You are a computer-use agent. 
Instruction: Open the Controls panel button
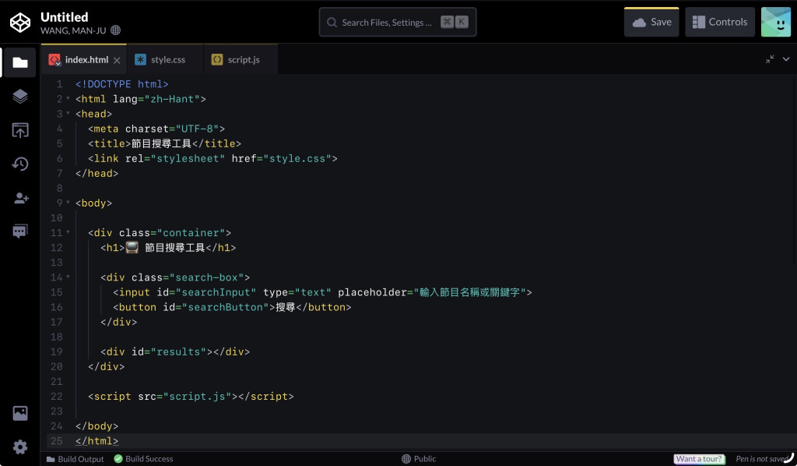720,22
